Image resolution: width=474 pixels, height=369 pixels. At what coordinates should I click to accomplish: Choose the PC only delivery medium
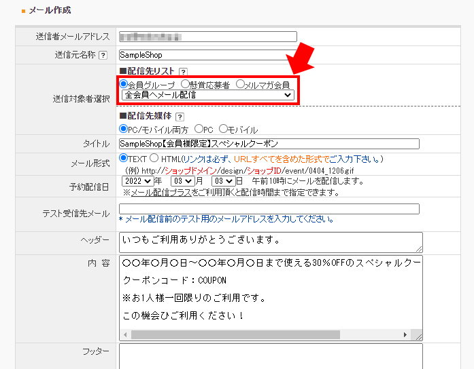[199, 129]
